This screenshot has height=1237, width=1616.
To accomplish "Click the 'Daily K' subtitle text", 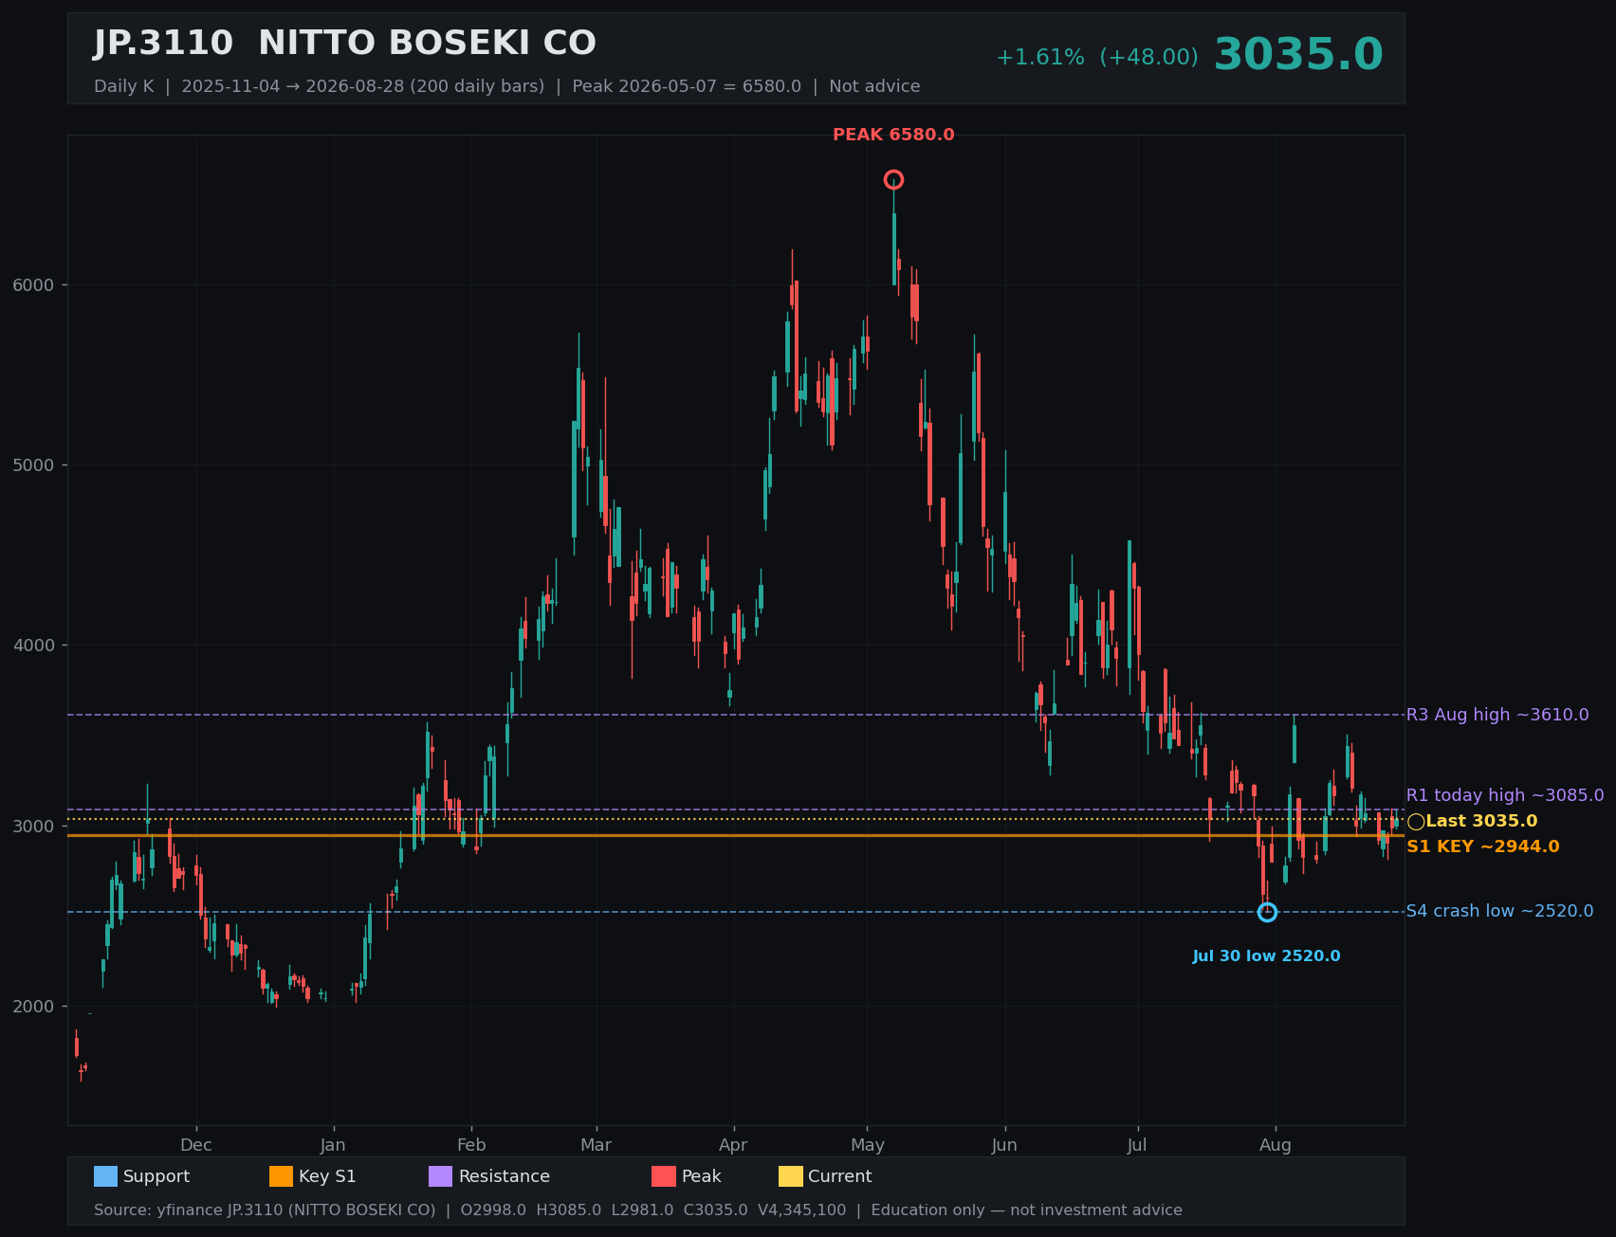I will [123, 86].
